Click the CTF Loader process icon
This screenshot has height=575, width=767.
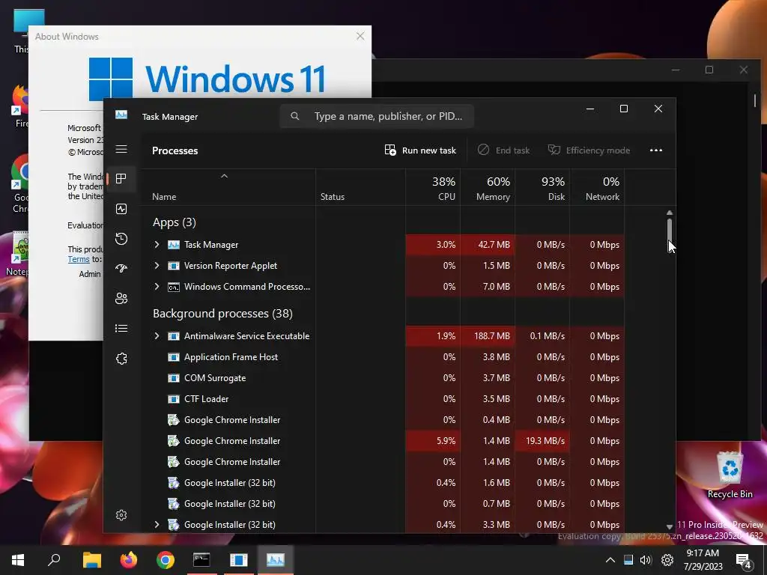174,399
